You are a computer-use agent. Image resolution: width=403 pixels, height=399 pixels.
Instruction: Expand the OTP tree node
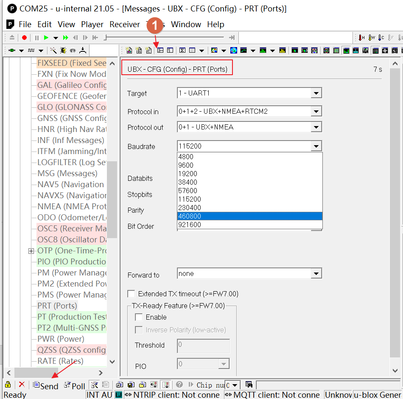[31, 251]
